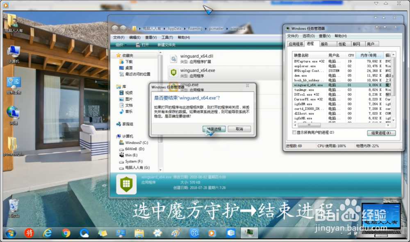Open the 工具(T) menu in Explorer
The width and height of the screenshot is (410, 242).
(167, 37)
